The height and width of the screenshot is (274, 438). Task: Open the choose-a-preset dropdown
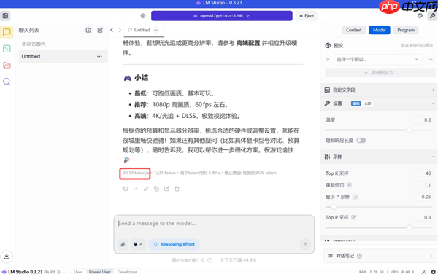click(x=377, y=59)
